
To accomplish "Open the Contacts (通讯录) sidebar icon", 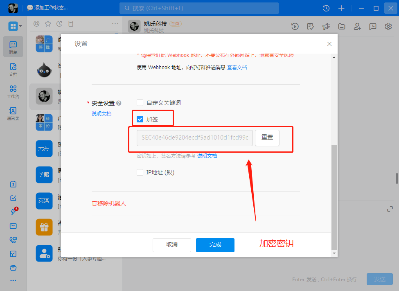I will tap(13, 113).
